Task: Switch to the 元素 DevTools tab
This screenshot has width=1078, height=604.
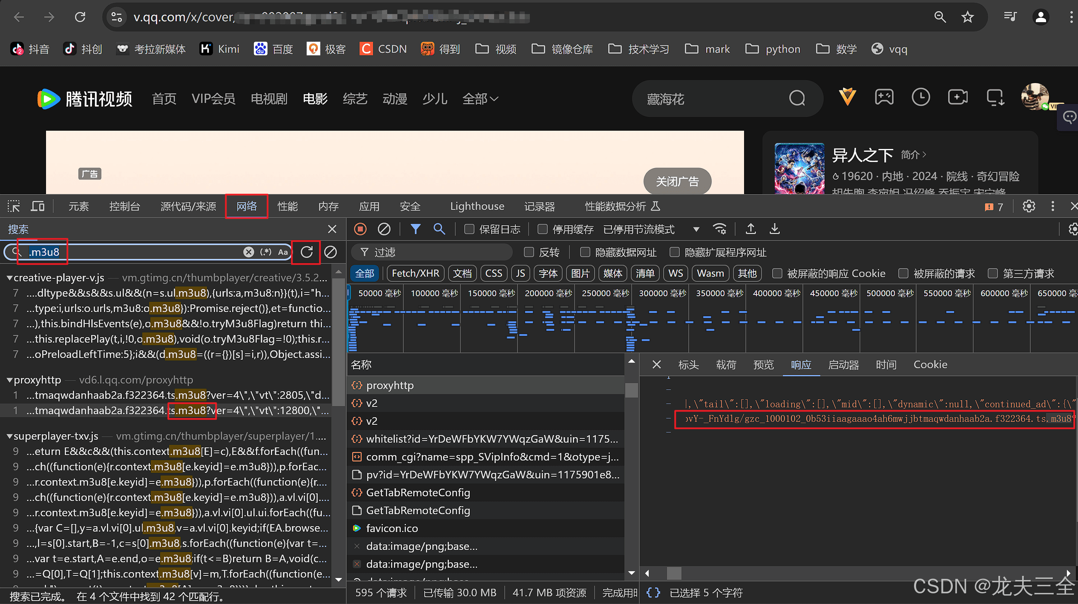Action: tap(79, 206)
